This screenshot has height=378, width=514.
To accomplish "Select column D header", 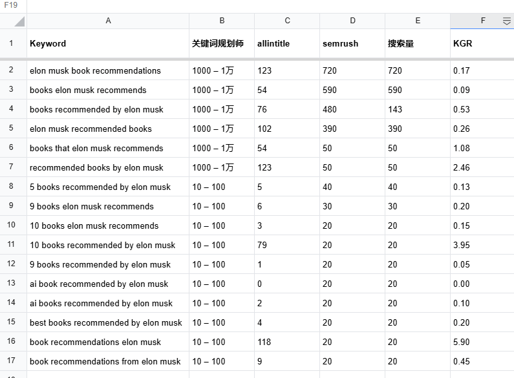I will click(x=352, y=21).
